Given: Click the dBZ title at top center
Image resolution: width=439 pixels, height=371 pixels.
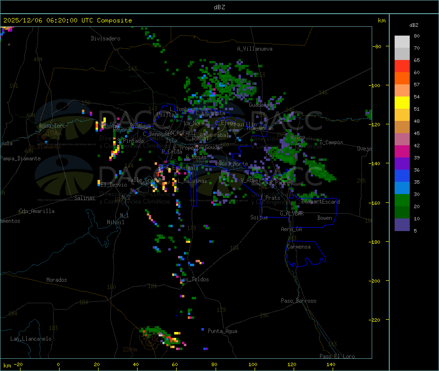Looking at the screenshot, I should 219,7.
